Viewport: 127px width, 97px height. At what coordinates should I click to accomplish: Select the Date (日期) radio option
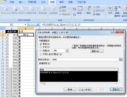click(x=41, y=51)
